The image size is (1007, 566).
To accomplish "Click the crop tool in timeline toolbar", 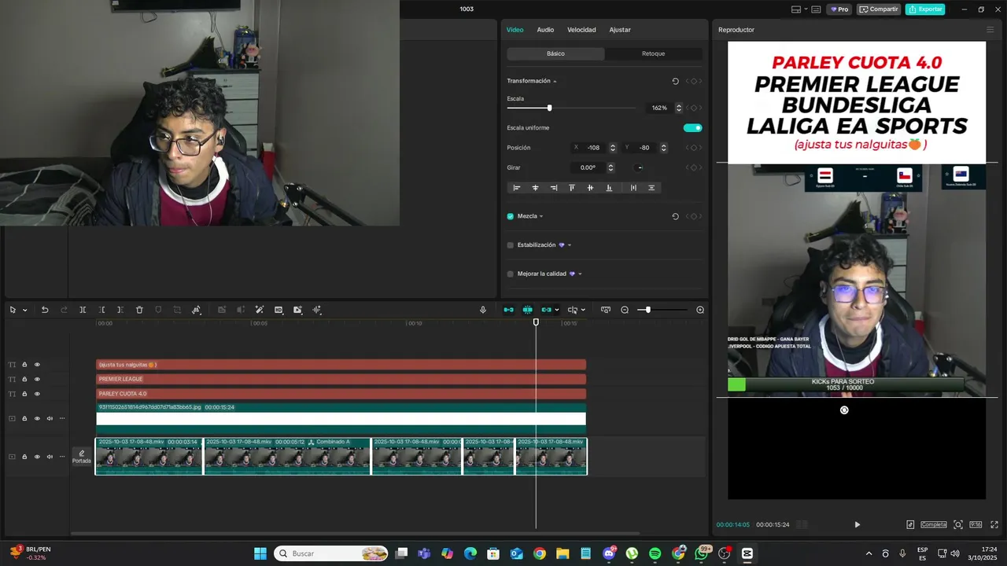I will tap(177, 310).
